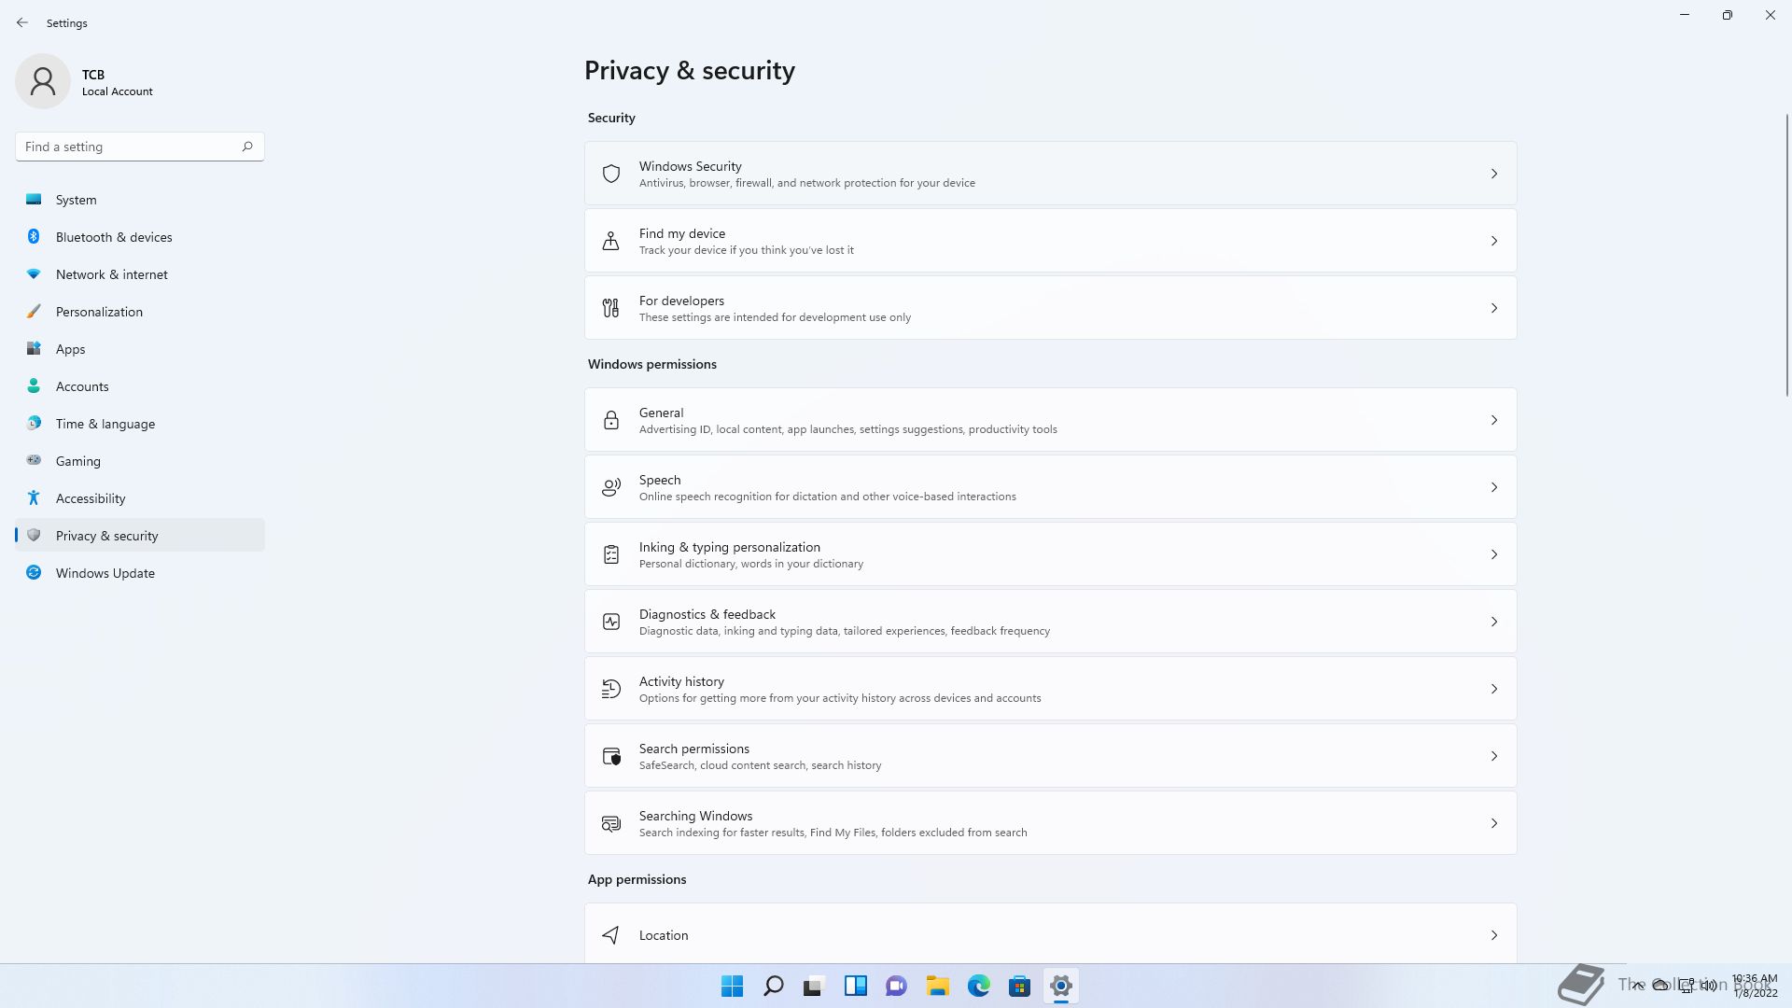Click the For developers tools icon
The height and width of the screenshot is (1008, 1792).
[x=611, y=308]
